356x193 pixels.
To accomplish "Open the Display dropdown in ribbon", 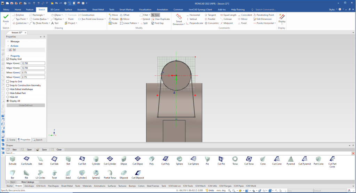I will pyautogui.click(x=282, y=24).
